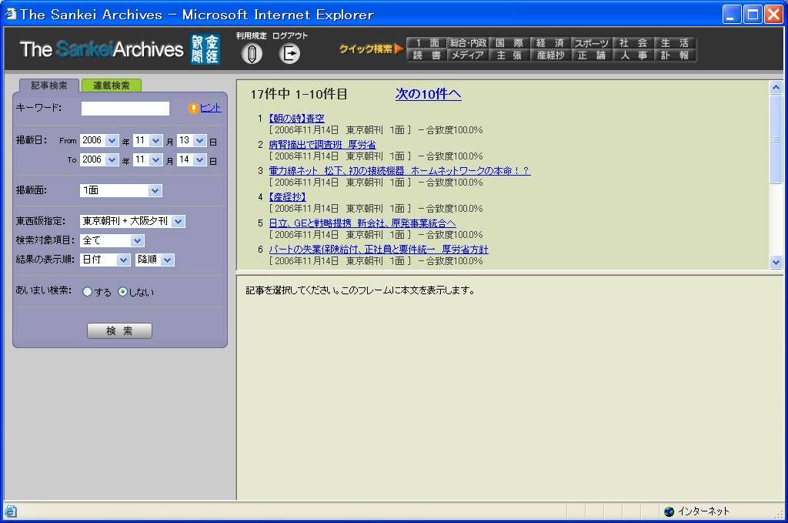Image resolution: width=788 pixels, height=523 pixels.
Task: Select the 経済 quick search button
Action: [549, 43]
